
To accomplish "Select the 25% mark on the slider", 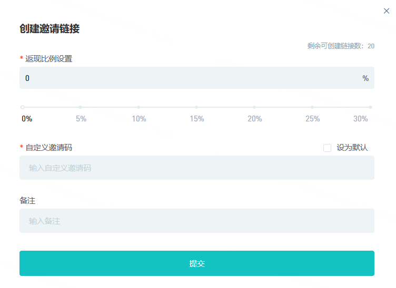I will point(312,107).
